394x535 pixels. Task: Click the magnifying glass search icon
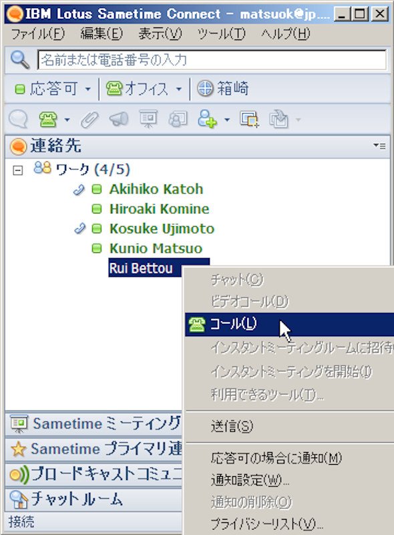(x=20, y=60)
